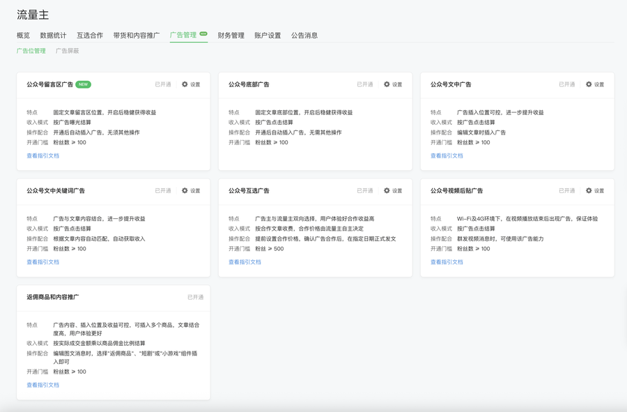Go to the 互选合作 tab

coord(90,36)
